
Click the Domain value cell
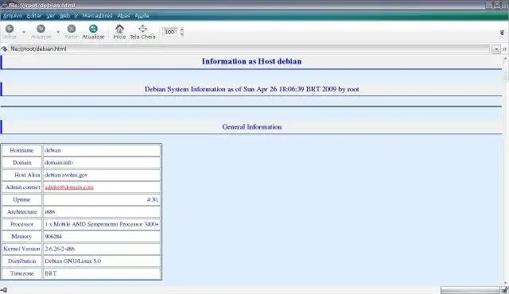102,163
